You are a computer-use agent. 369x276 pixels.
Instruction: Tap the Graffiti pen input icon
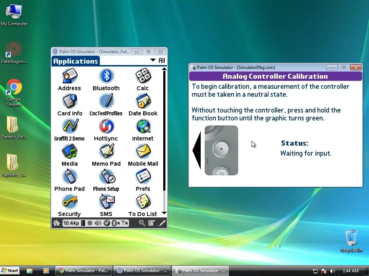click(x=162, y=223)
